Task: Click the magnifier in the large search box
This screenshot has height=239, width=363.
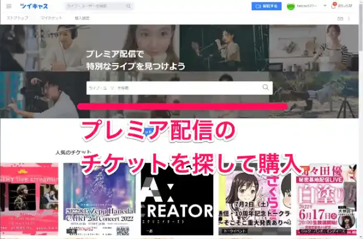Action: (265, 87)
